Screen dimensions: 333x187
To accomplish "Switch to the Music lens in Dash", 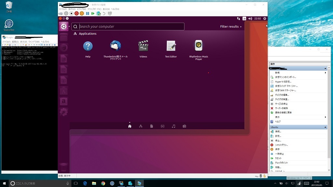I will click(174, 126).
